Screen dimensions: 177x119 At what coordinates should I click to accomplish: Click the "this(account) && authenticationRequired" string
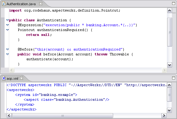pos(79,49)
